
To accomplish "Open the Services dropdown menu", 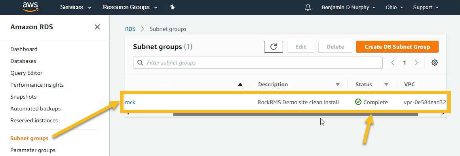I will click(x=76, y=8).
